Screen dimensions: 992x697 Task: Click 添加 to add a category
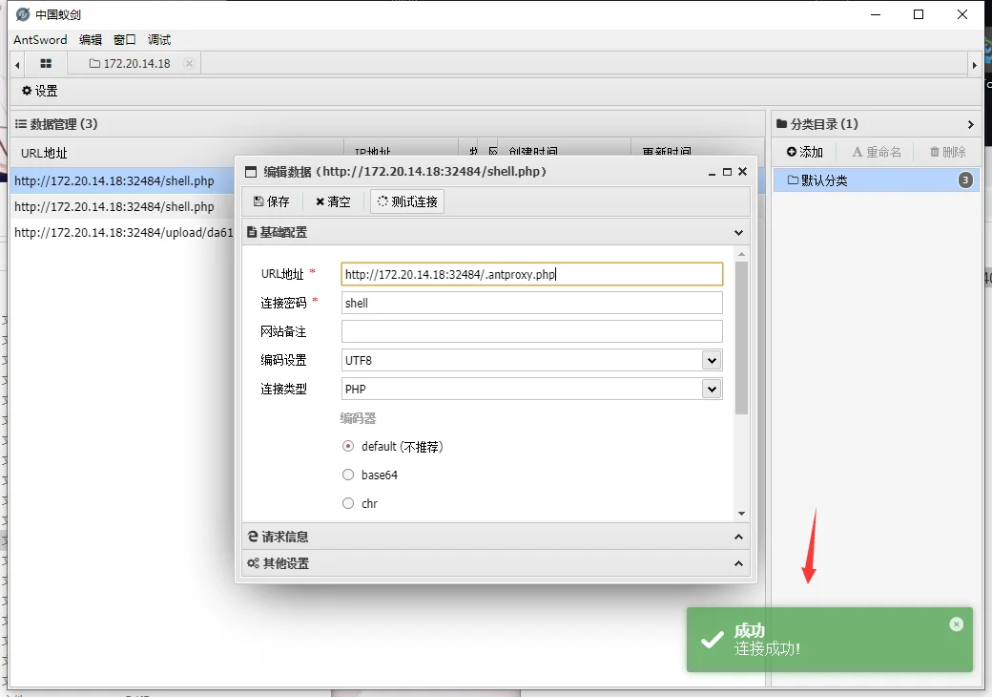coord(804,152)
